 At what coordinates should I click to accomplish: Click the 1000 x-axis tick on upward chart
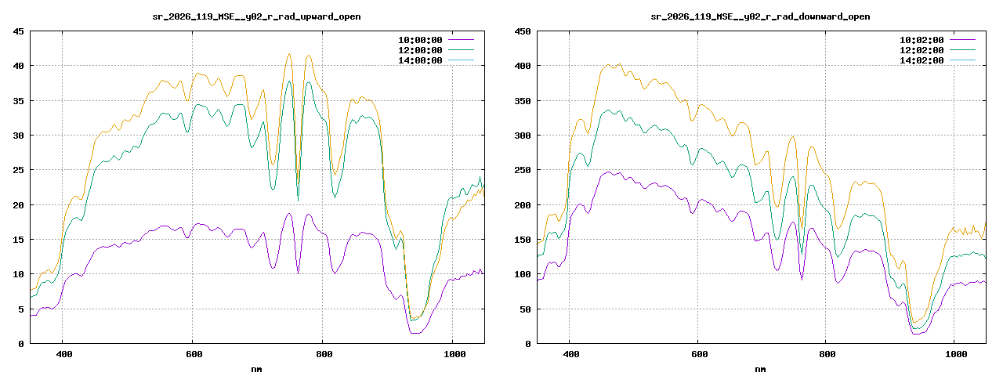(x=452, y=355)
